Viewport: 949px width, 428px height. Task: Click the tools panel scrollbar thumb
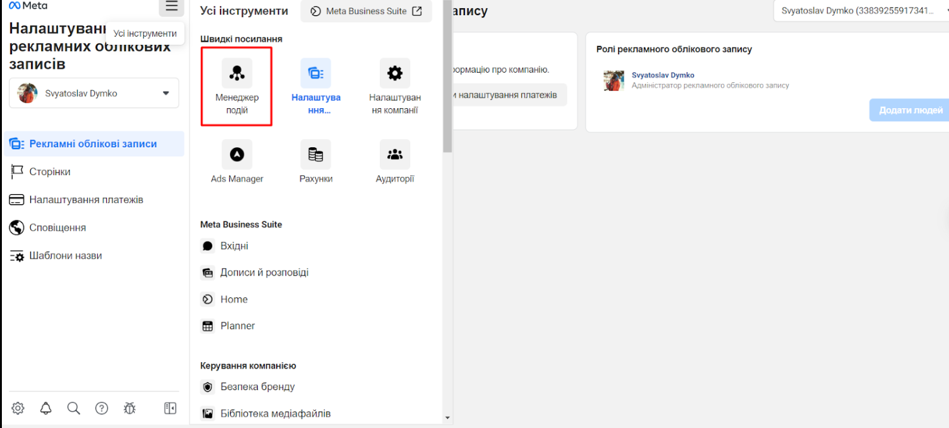point(447,76)
